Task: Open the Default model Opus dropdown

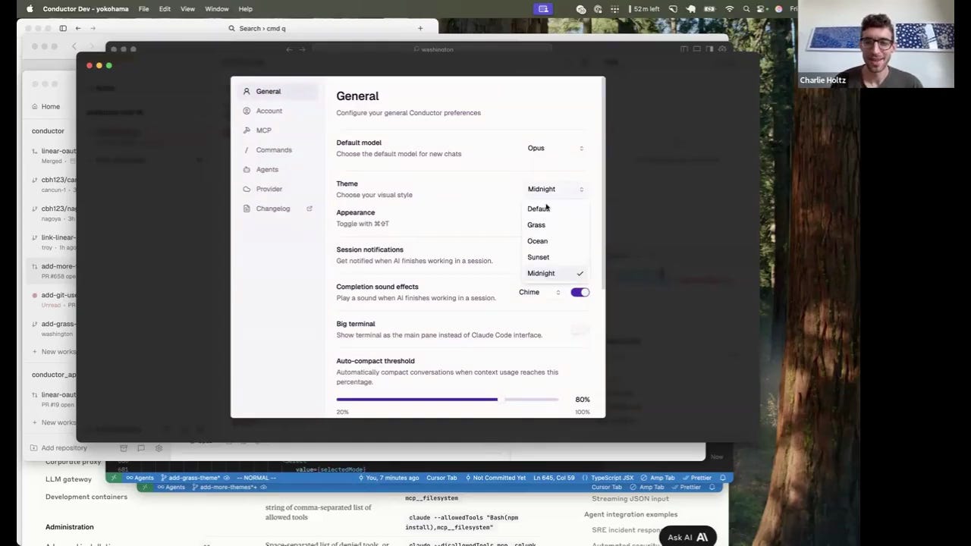Action: (555, 148)
